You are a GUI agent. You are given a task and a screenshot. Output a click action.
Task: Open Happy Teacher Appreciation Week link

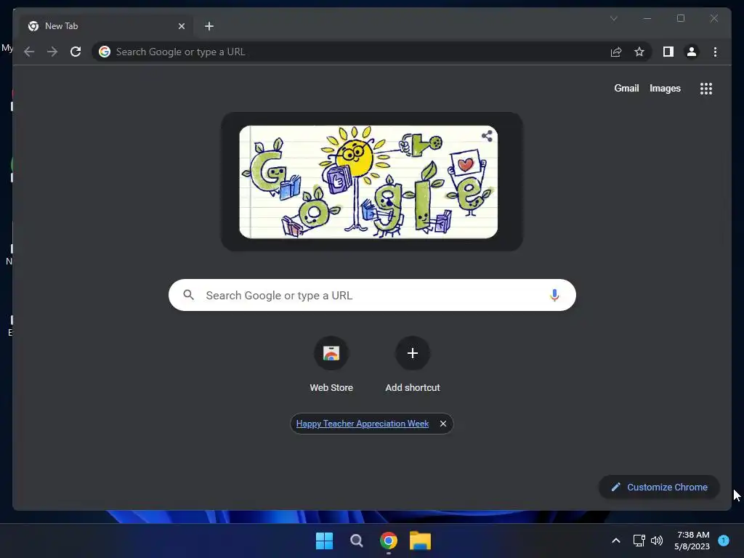pyautogui.click(x=363, y=424)
